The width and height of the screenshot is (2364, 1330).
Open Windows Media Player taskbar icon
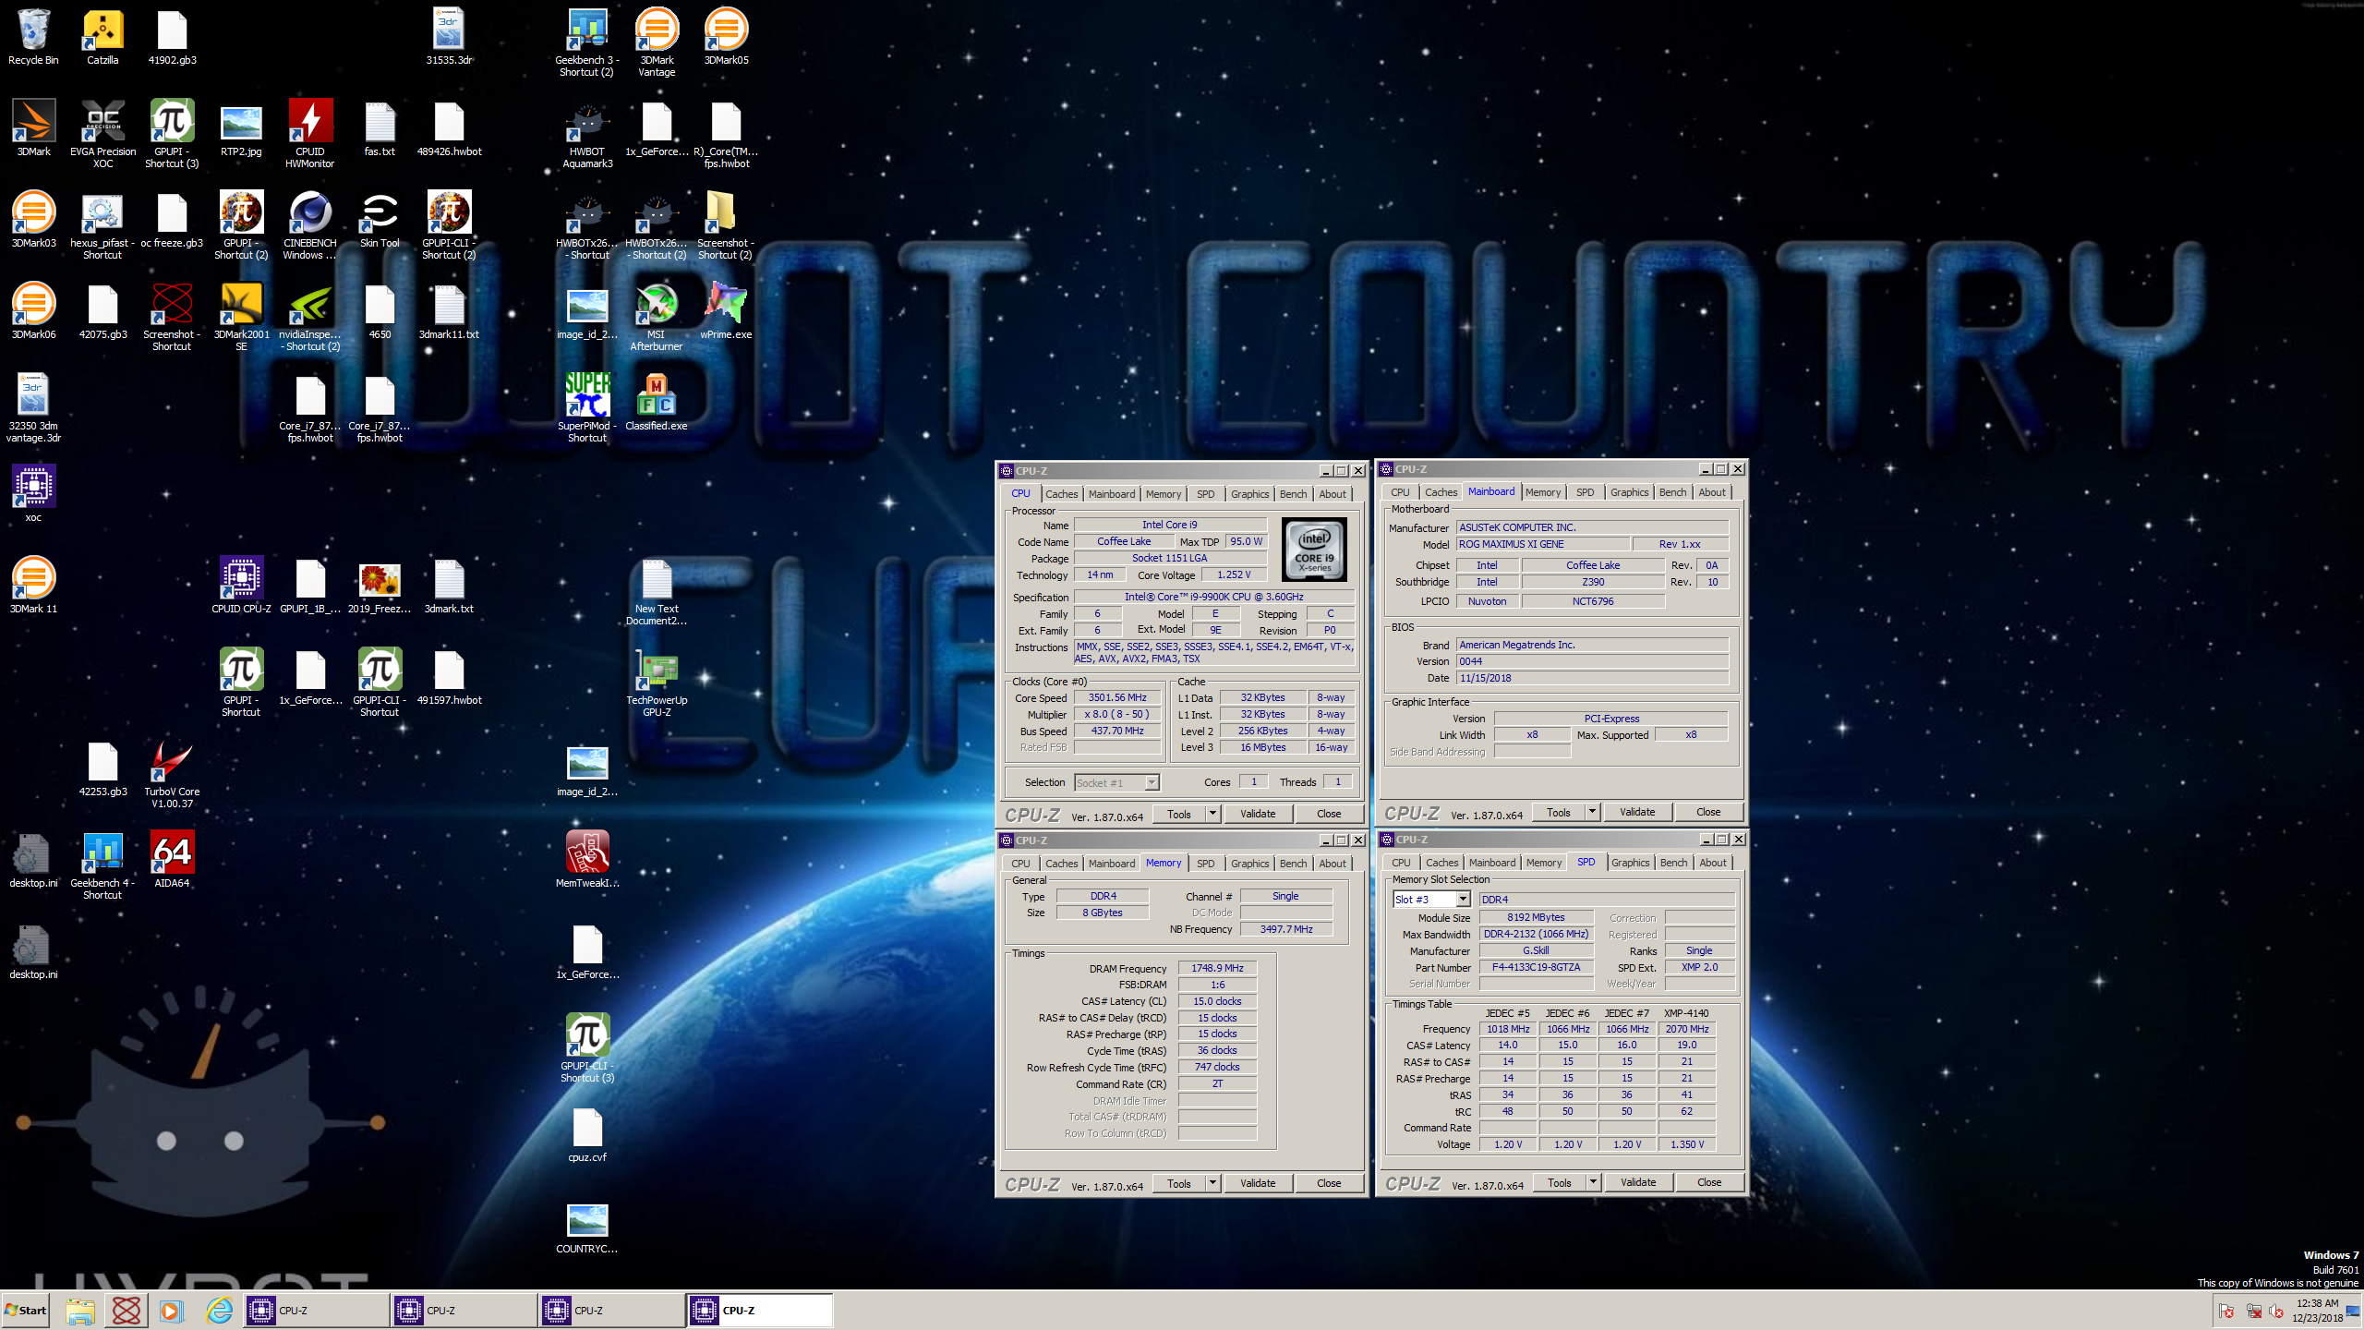(171, 1310)
